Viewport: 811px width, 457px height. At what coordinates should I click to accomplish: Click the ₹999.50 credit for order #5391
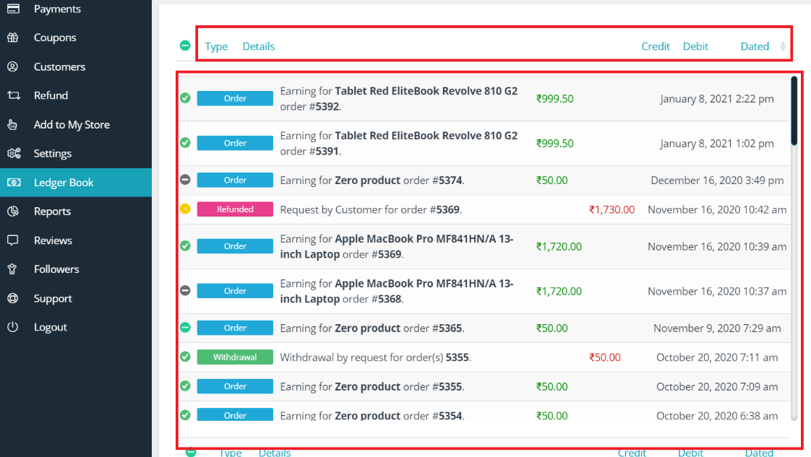[x=554, y=144]
